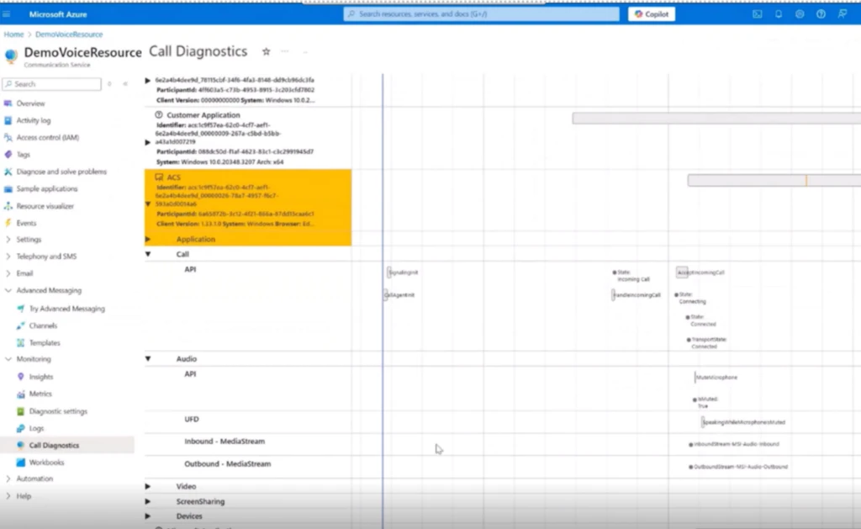861x529 pixels.
Task: Select Diagnose and solve problems
Action: tap(58, 171)
